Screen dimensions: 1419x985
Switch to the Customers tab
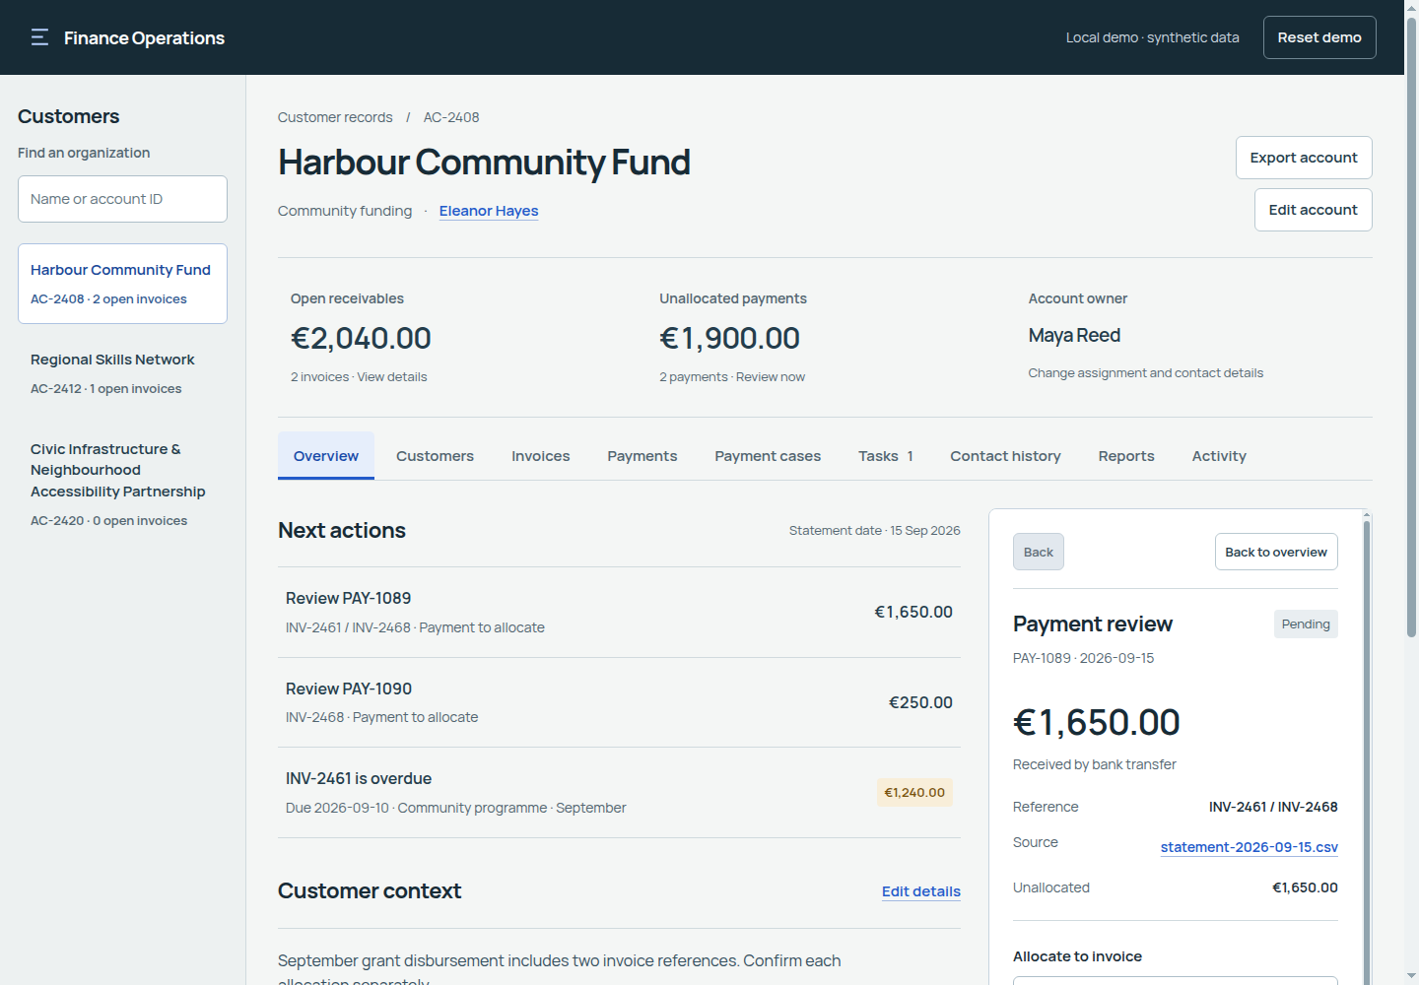(435, 456)
